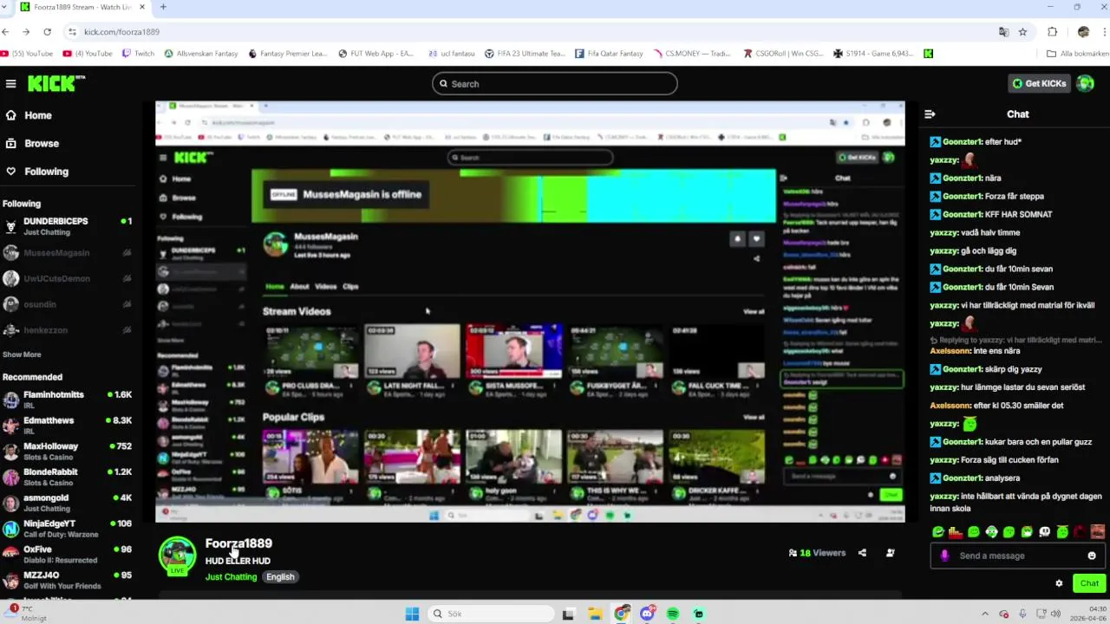Click the Kick search field
Viewport: 1110px width, 624px height.
click(x=555, y=84)
